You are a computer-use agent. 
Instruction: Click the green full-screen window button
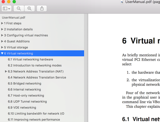pos(14,2)
